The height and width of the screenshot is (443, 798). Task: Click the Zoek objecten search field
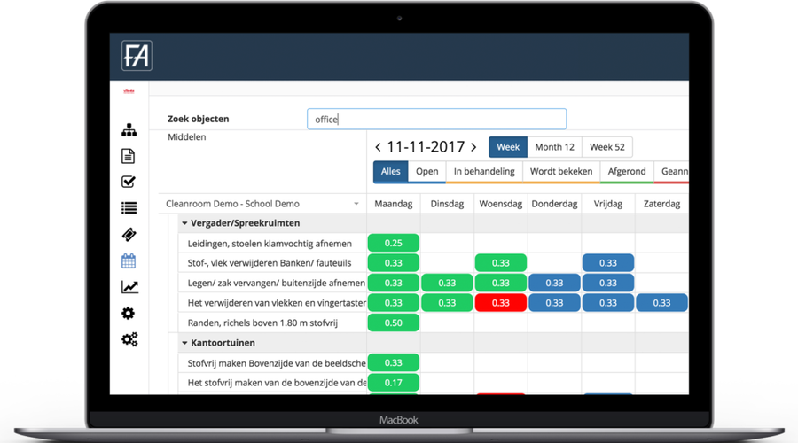pyautogui.click(x=436, y=119)
